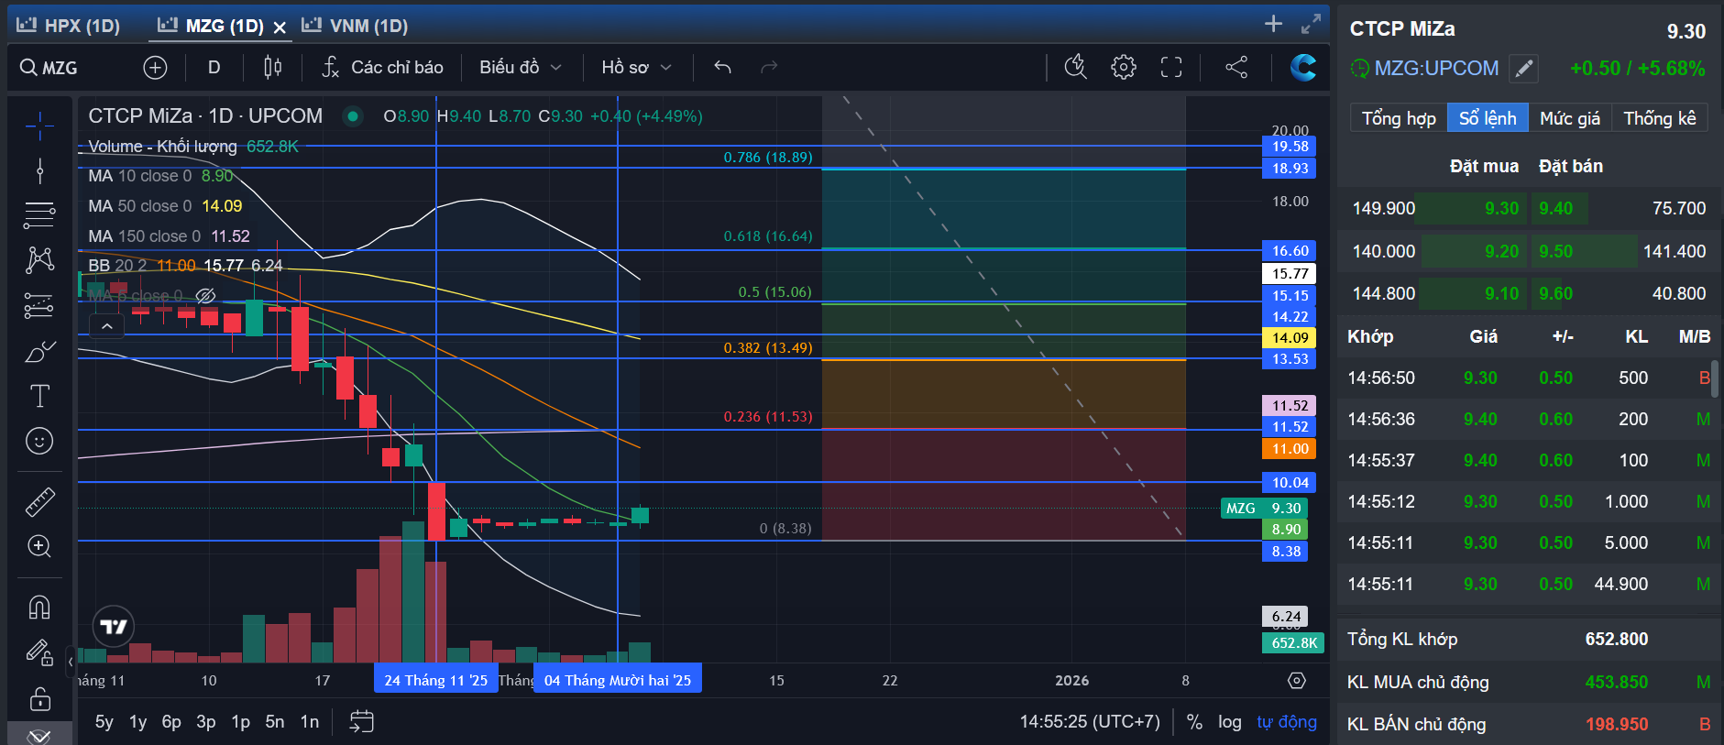
Task: Toggle magnet snap mode
Action: [x=39, y=607]
